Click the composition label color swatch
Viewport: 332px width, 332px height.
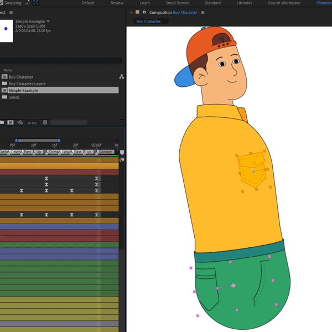pyautogui.click(x=137, y=12)
